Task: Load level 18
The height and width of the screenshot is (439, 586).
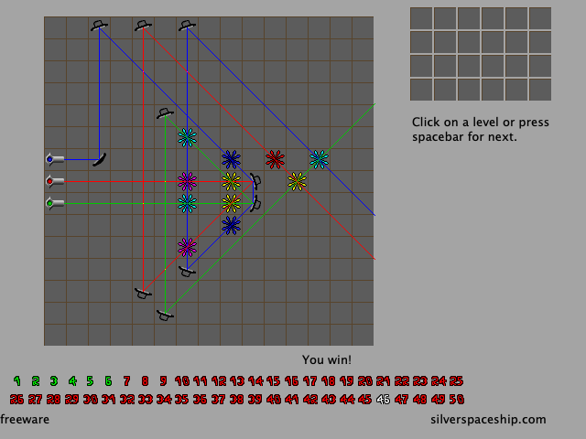Action: point(329,381)
